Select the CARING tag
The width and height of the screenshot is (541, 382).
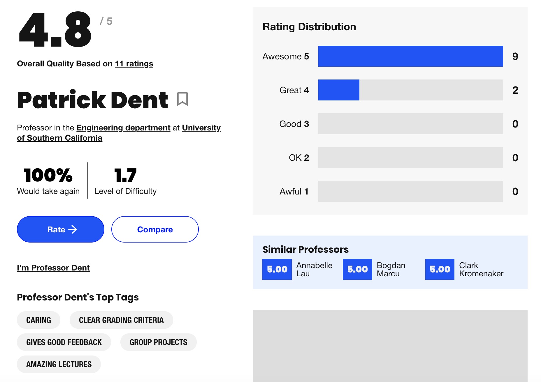(x=38, y=320)
